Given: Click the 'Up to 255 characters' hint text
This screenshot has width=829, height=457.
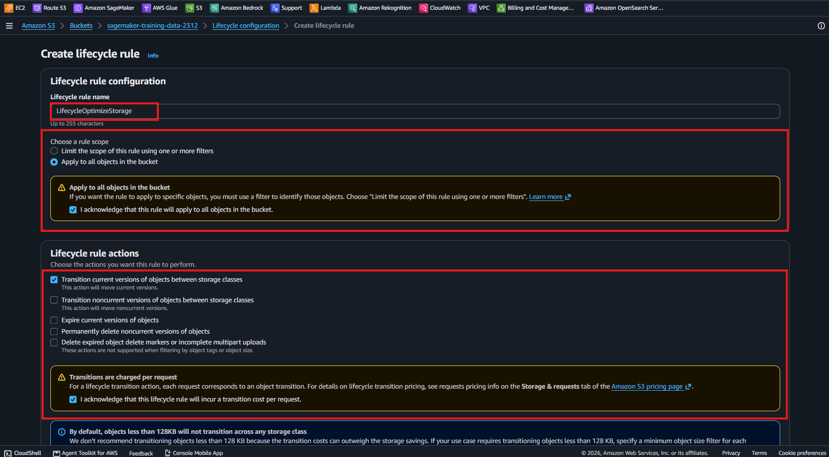Looking at the screenshot, I should 77,124.
